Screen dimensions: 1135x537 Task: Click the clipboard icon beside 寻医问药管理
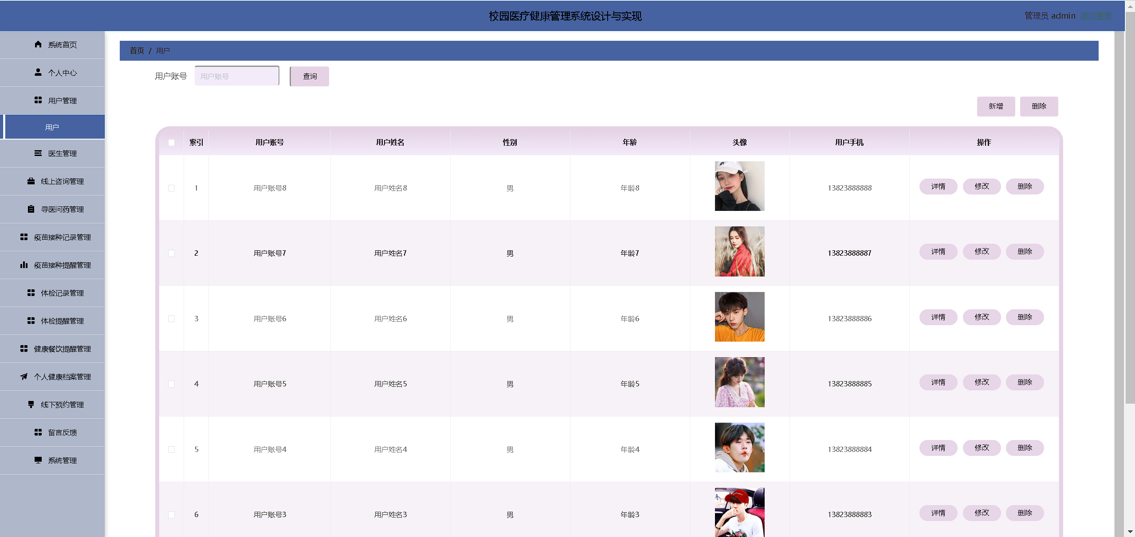[x=31, y=209]
